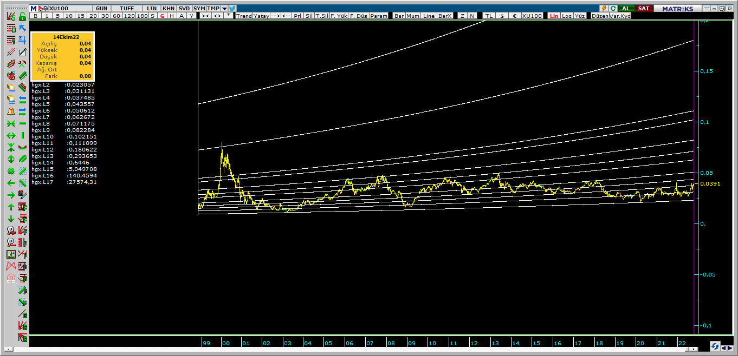Select the pencil edit tool in left toolbar
Viewport: 738px width, 356px height.
pos(22,51)
